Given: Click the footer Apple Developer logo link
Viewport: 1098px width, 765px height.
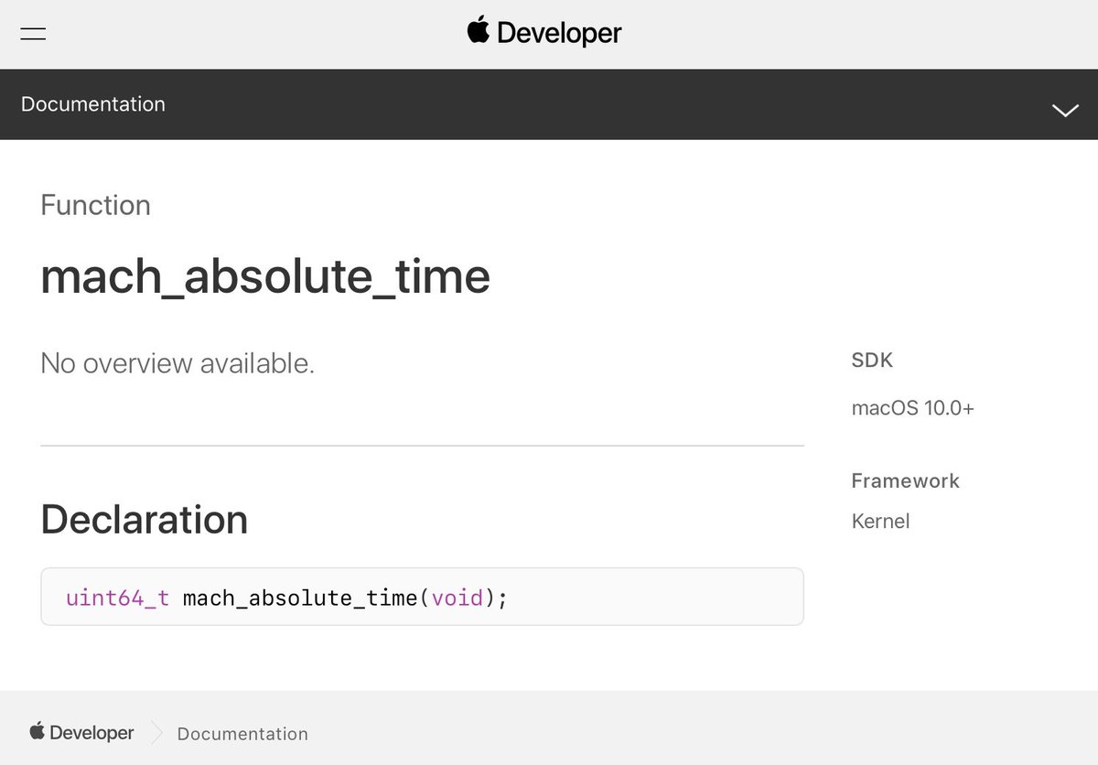Looking at the screenshot, I should pyautogui.click(x=81, y=732).
